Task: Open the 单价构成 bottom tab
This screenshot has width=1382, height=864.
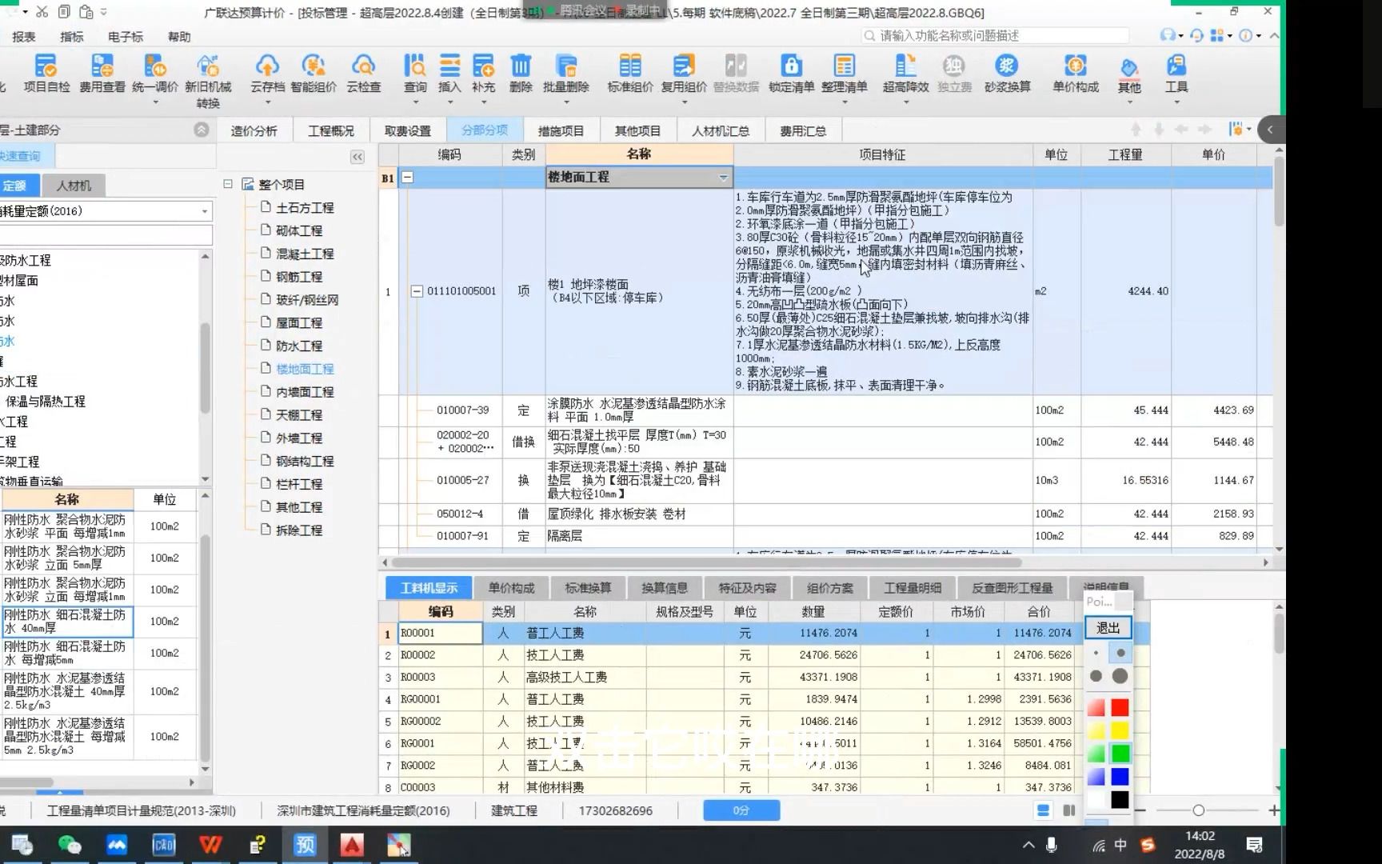Action: tap(511, 588)
